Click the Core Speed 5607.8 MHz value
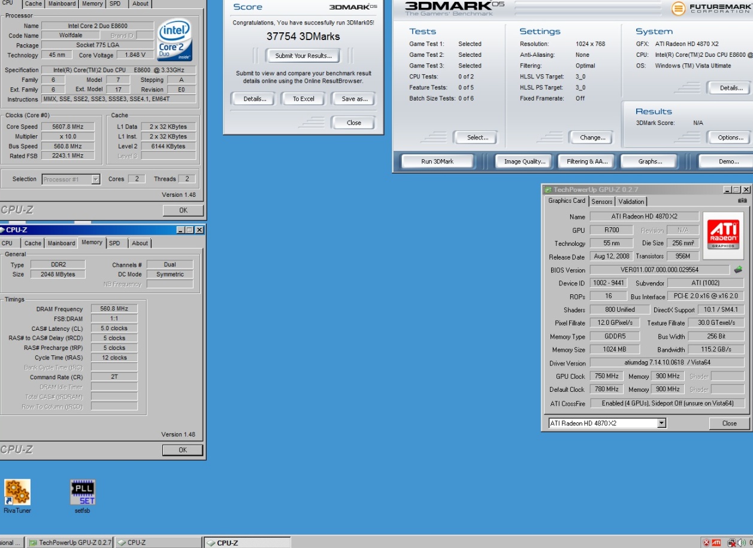The image size is (753, 548). (67, 127)
